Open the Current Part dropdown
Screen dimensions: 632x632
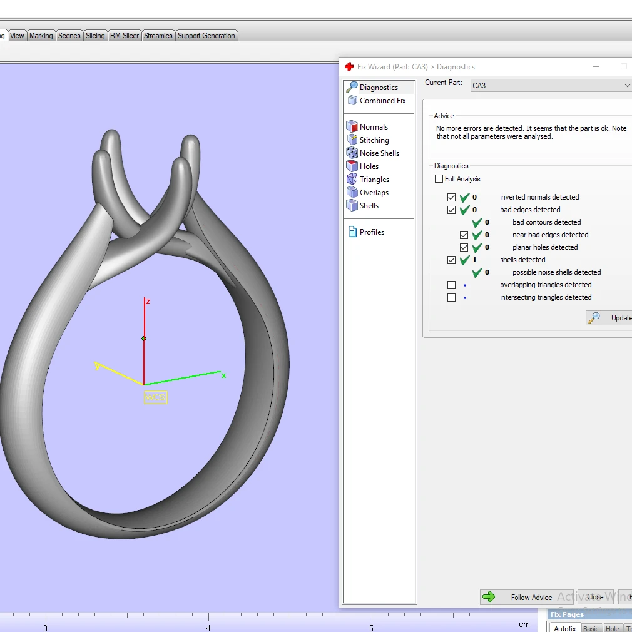point(628,85)
